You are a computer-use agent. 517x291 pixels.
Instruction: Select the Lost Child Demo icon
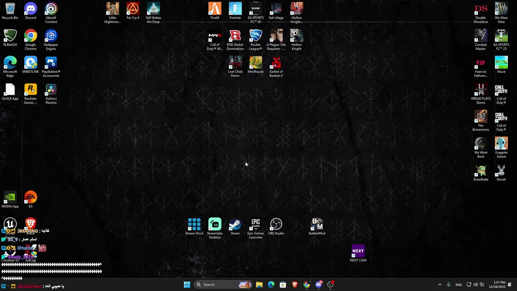coord(235,67)
